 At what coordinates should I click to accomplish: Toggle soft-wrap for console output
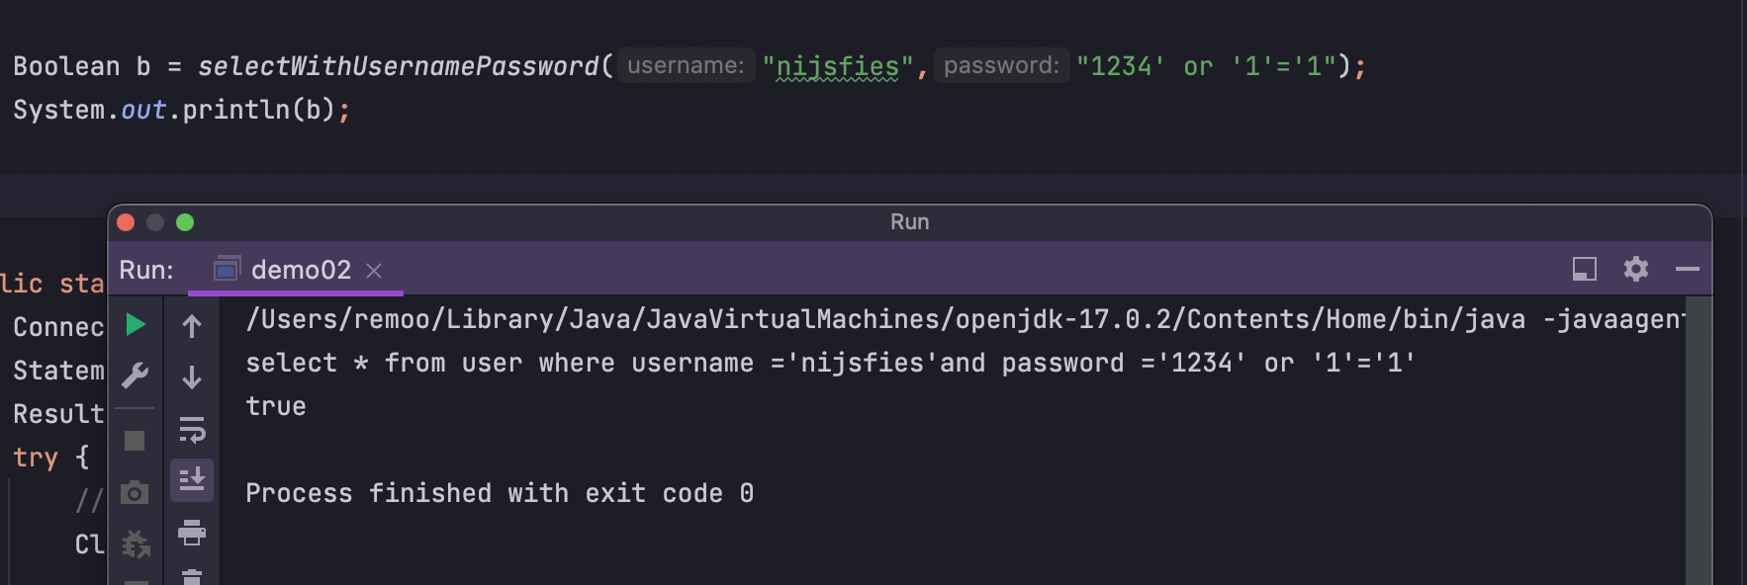192,430
